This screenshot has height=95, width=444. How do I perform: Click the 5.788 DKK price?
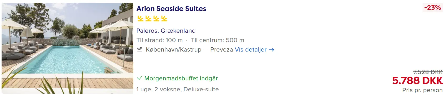point(417,81)
